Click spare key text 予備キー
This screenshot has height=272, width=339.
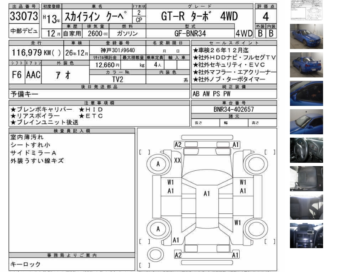point(24,94)
